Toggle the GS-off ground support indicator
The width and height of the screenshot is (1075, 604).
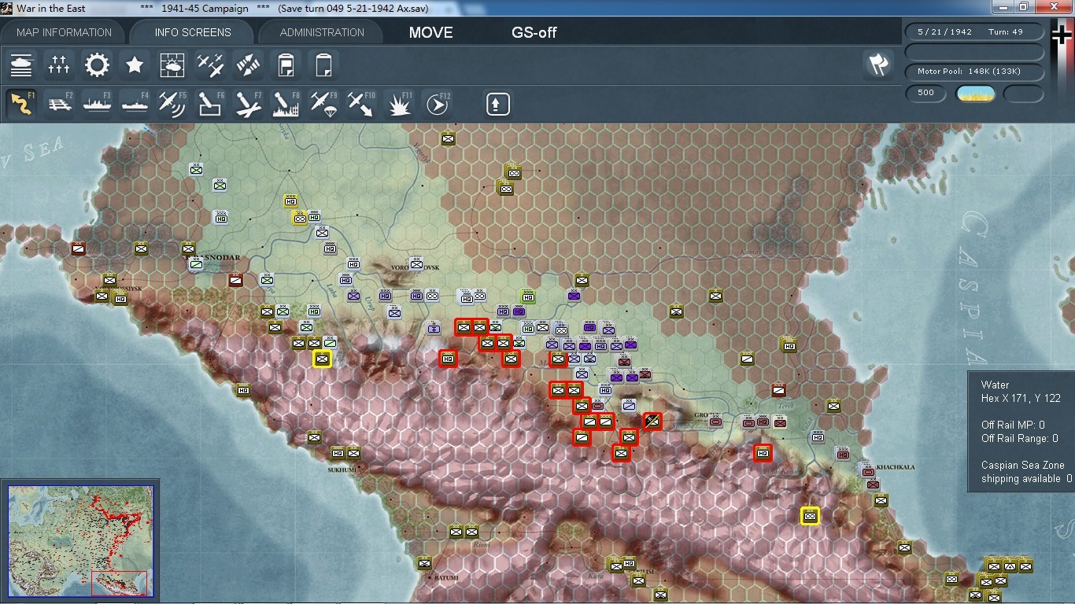tap(534, 32)
